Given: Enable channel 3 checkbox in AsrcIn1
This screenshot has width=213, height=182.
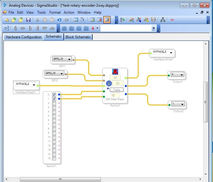Looking at the screenshot, I should [54, 107].
